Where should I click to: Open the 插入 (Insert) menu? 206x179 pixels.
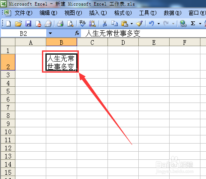pos(98,13)
